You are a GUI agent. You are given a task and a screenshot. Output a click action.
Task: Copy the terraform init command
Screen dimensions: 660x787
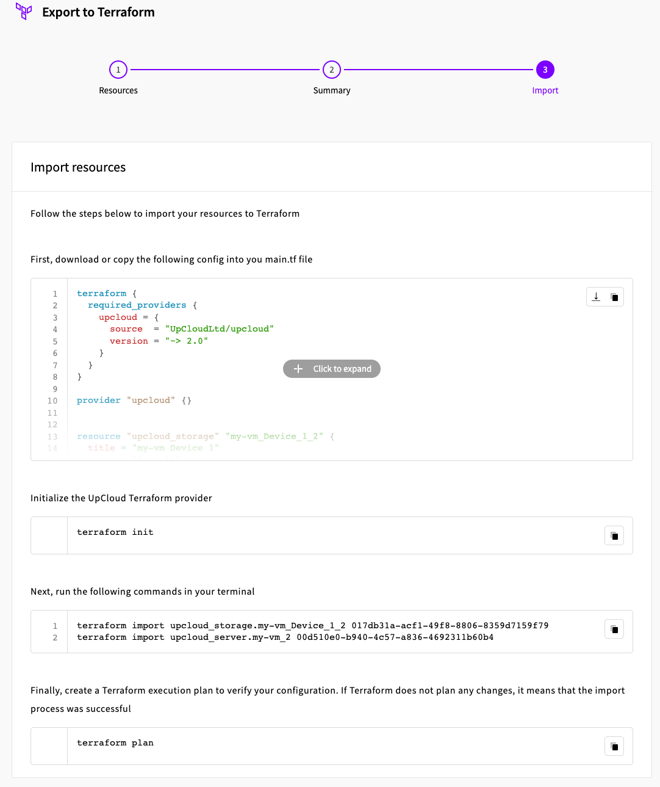[x=614, y=535]
